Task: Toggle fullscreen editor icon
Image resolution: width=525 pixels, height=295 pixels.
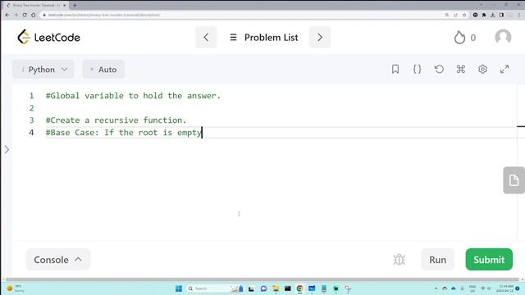Action: pos(504,69)
